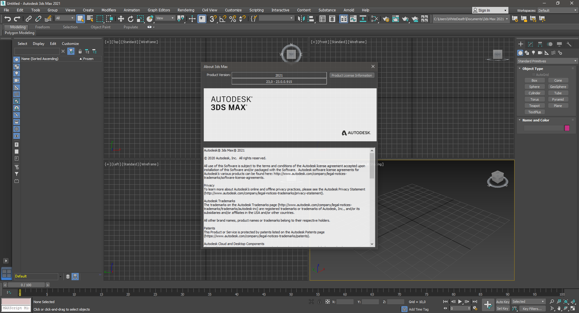The width and height of the screenshot is (579, 313).
Task: Activate Bind to Space Warp tool
Action: (x=48, y=19)
